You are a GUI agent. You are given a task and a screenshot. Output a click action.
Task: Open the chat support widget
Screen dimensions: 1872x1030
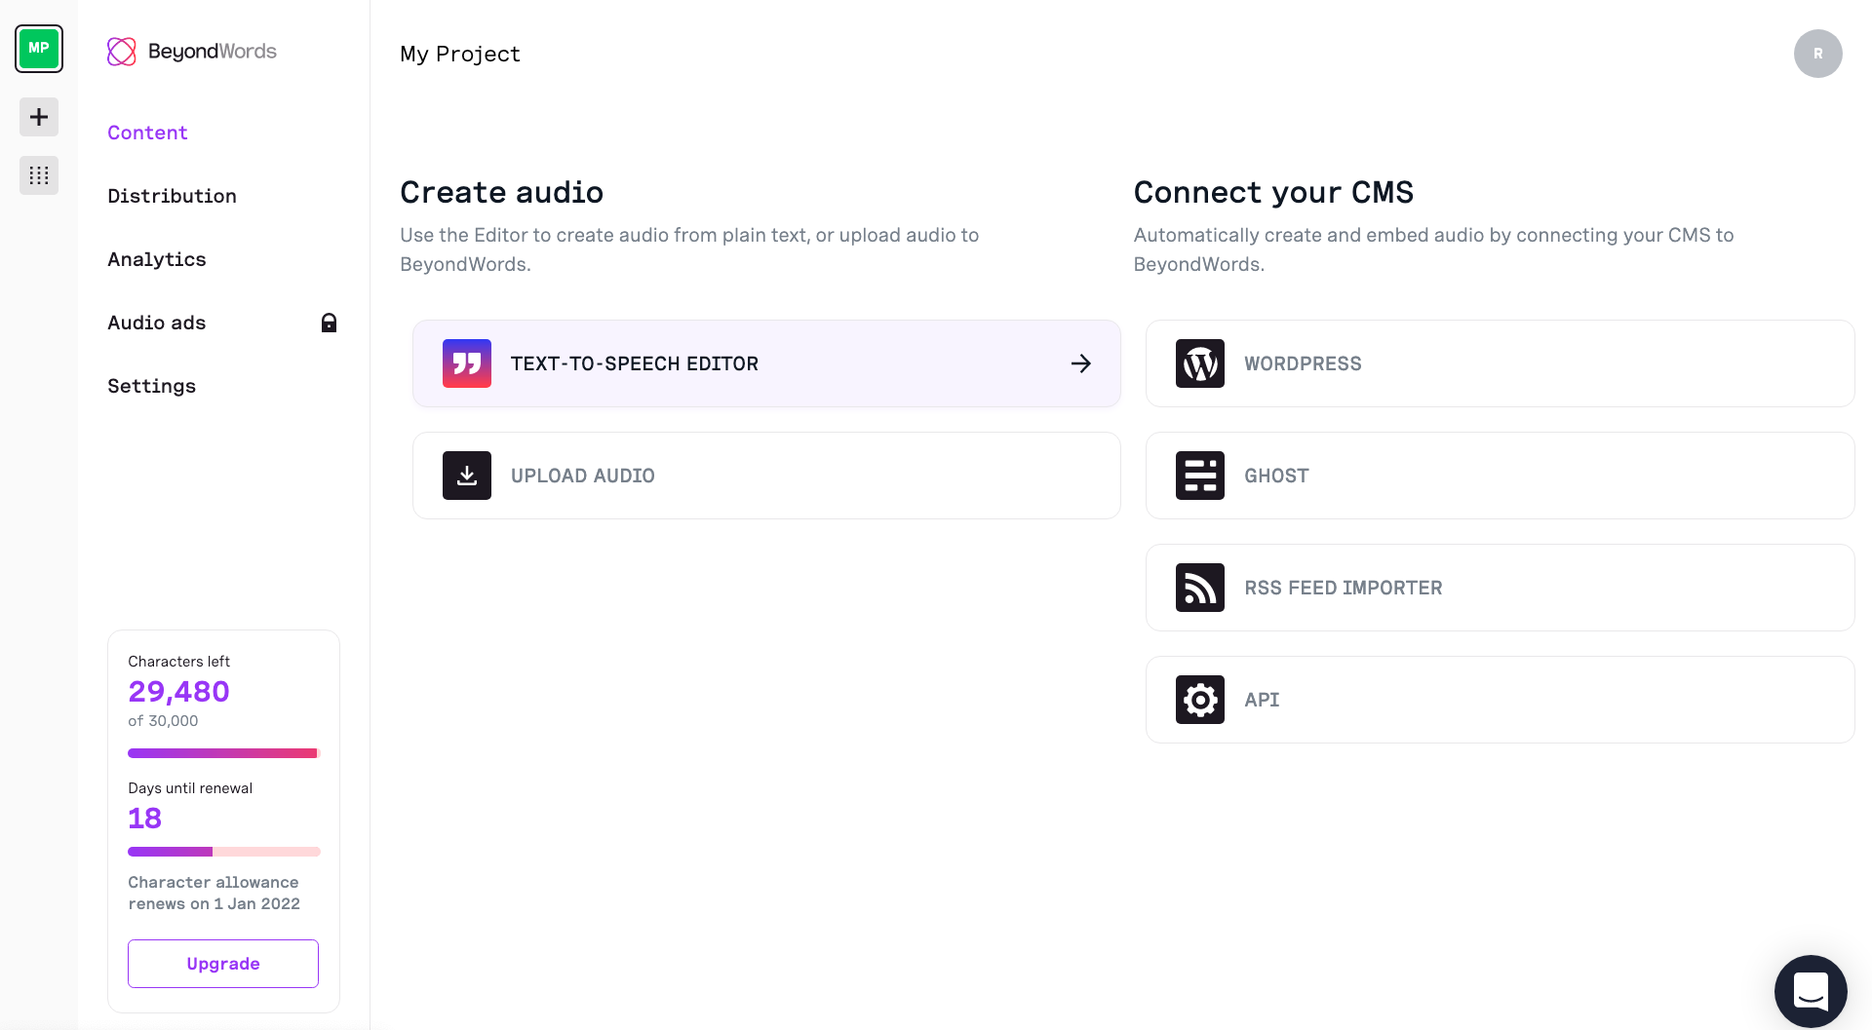(1811, 991)
